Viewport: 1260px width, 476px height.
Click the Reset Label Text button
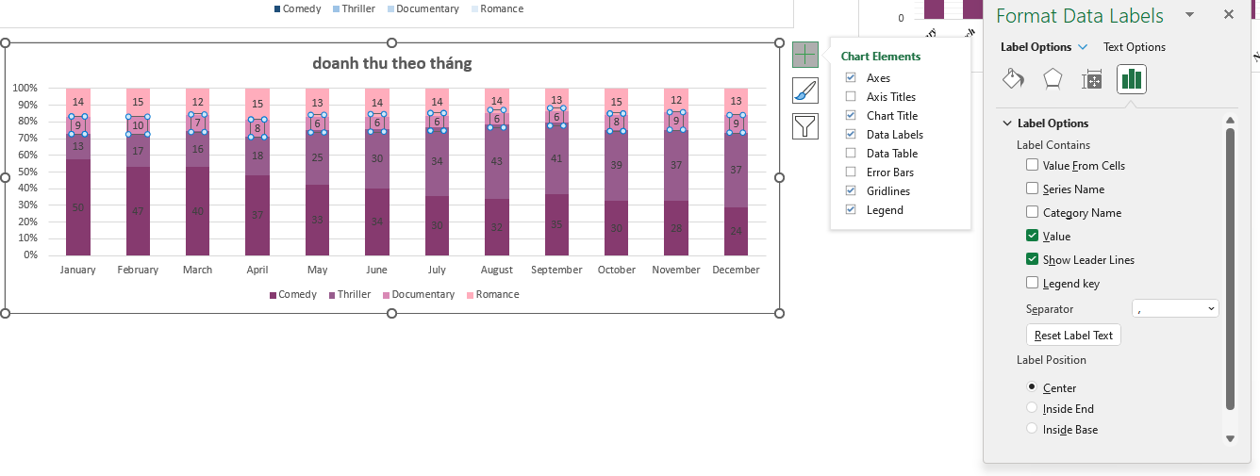click(1073, 336)
